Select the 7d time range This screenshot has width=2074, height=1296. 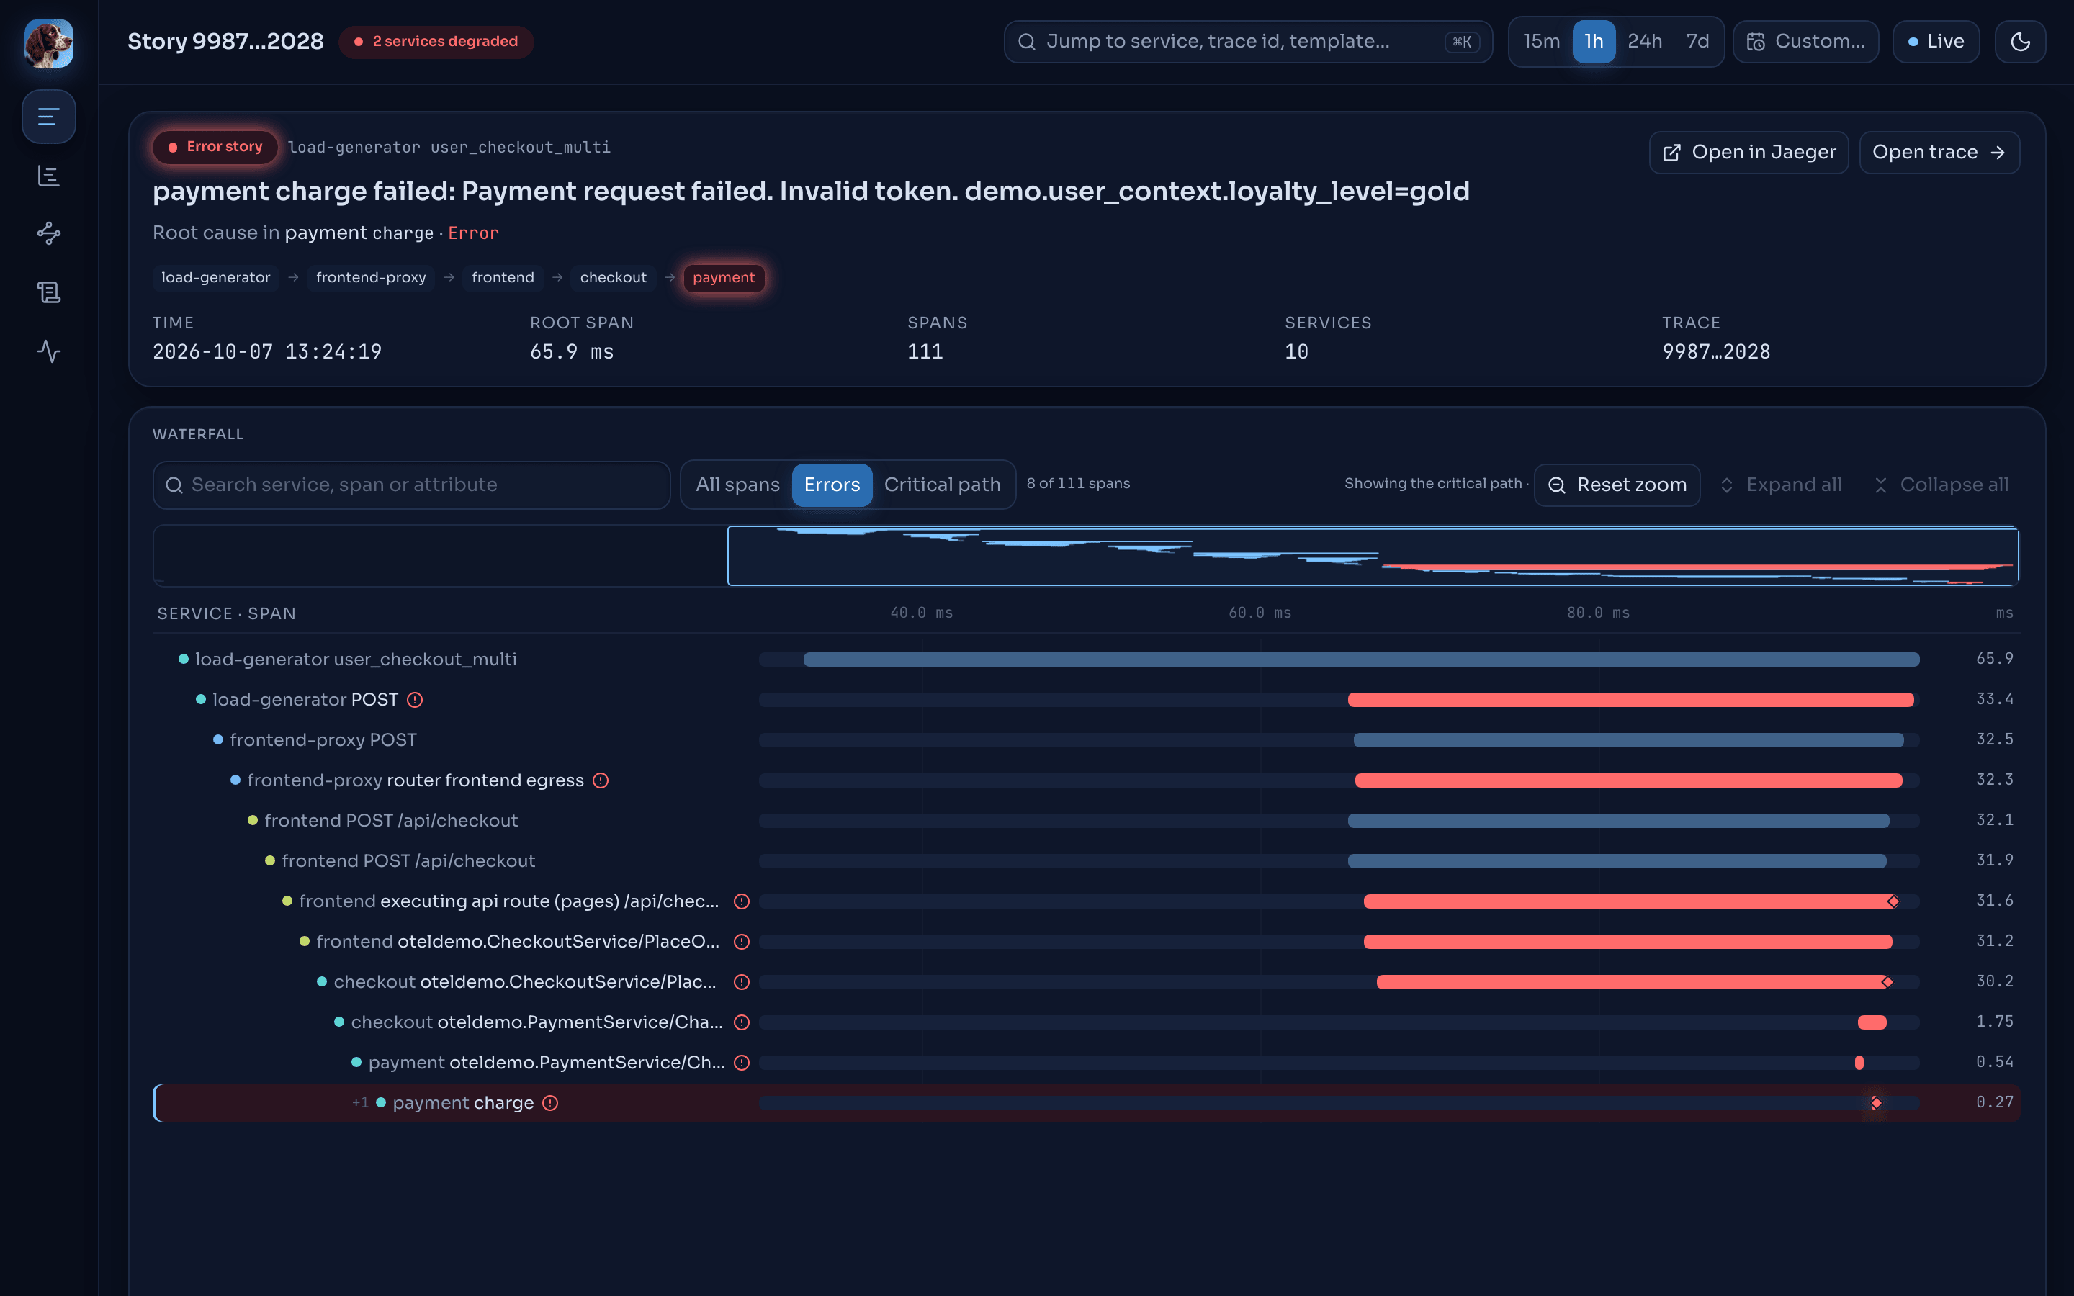pos(1697,41)
